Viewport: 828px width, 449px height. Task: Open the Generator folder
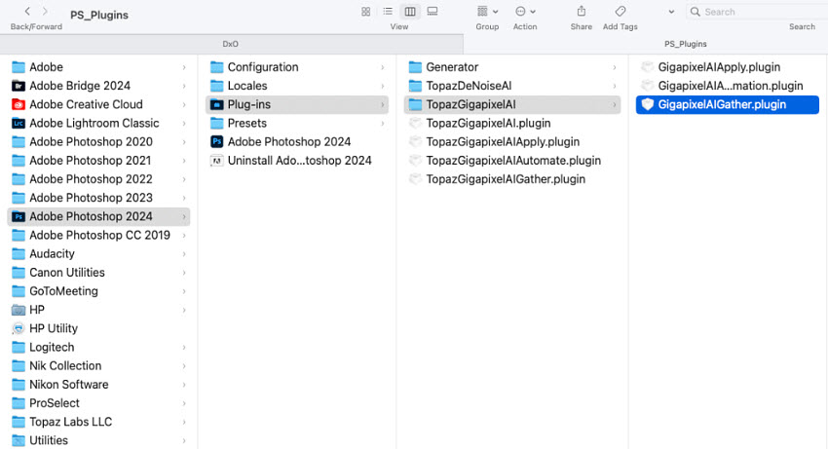point(512,67)
